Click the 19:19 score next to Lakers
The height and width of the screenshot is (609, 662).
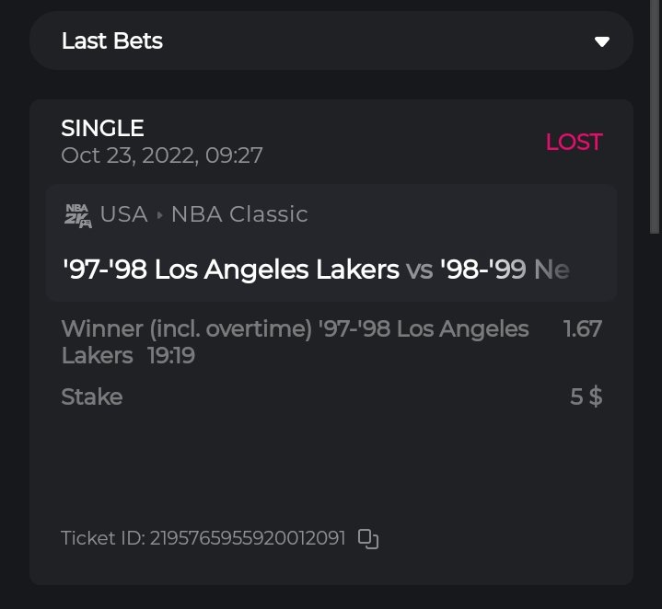171,355
